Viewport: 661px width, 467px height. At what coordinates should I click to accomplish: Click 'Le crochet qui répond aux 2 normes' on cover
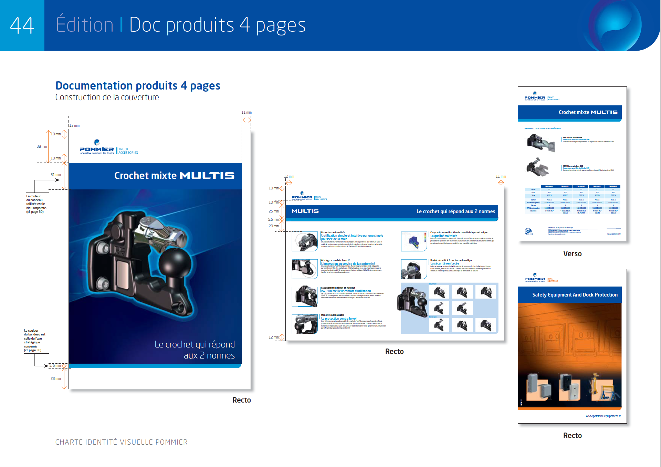click(x=195, y=350)
